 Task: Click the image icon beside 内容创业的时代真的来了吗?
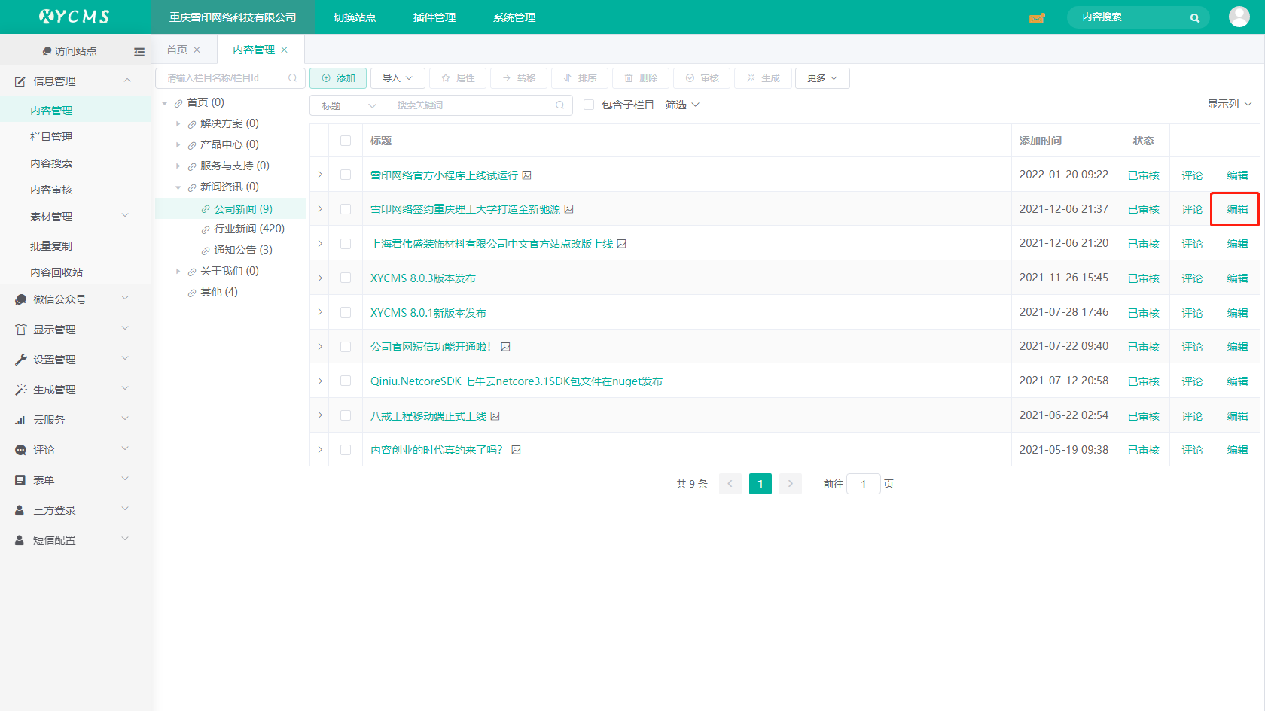[x=517, y=450]
